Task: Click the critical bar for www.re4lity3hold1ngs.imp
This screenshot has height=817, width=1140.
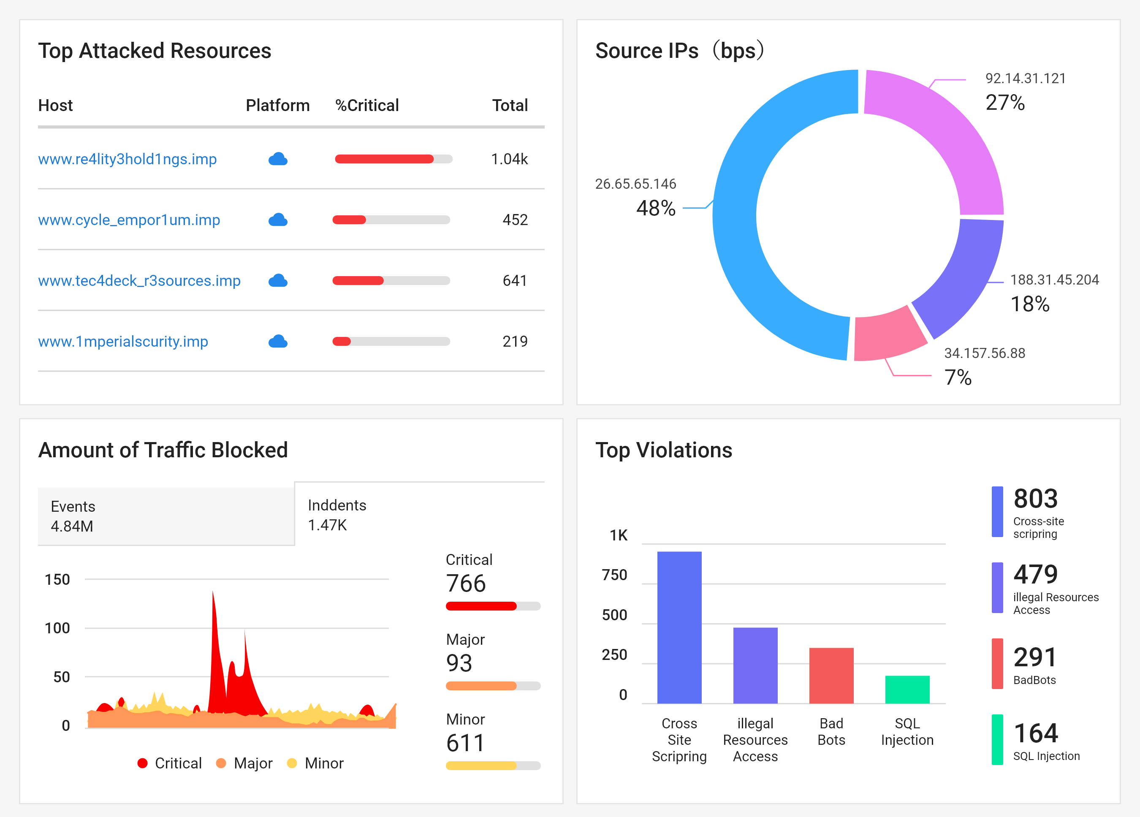Action: (394, 159)
